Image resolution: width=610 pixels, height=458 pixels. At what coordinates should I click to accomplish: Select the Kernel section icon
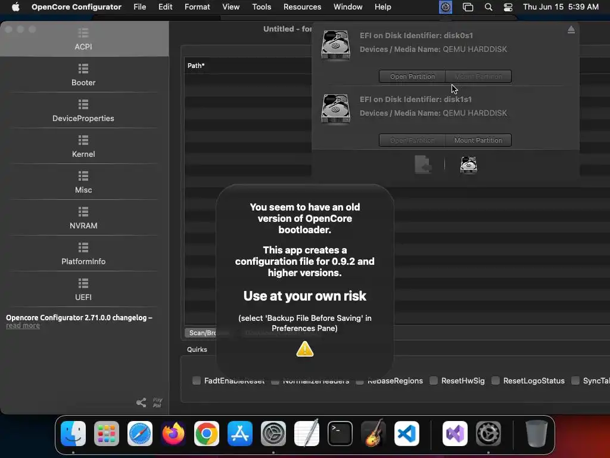point(83,140)
